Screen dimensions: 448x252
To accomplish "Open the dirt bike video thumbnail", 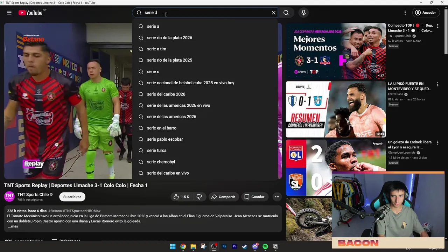I will coord(308,219).
